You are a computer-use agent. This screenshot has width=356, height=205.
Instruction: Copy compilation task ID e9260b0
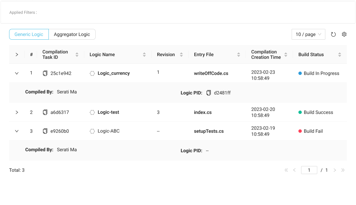[45, 131]
